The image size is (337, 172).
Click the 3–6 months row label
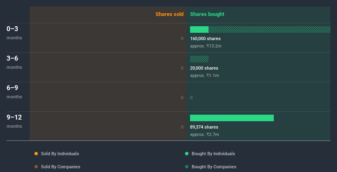pyautogui.click(x=14, y=62)
